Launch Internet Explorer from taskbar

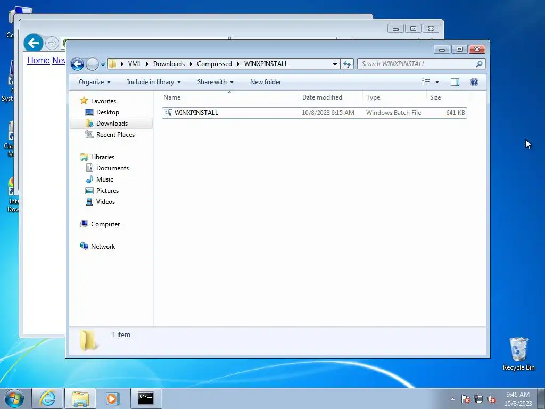tap(47, 398)
